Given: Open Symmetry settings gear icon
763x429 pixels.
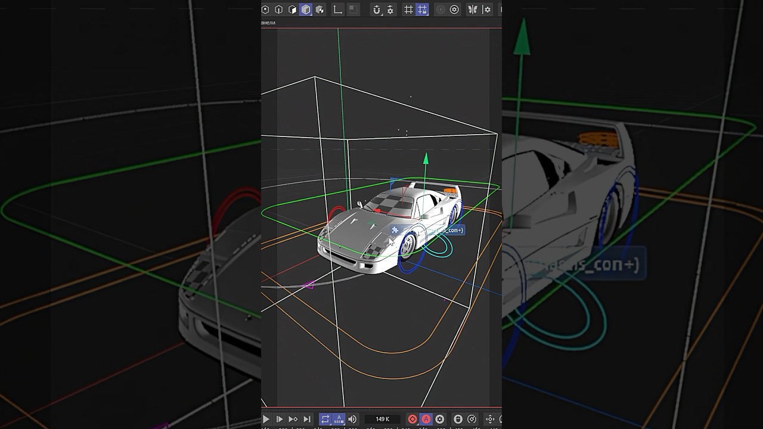Looking at the screenshot, I should pos(487,10).
